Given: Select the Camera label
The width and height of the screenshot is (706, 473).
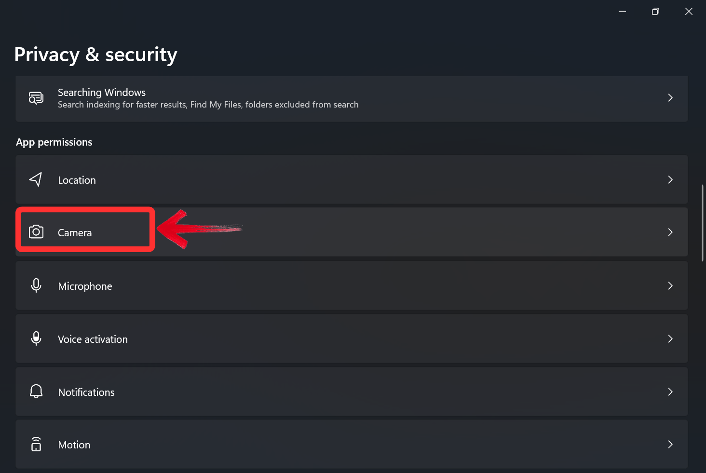Looking at the screenshot, I should (x=75, y=233).
